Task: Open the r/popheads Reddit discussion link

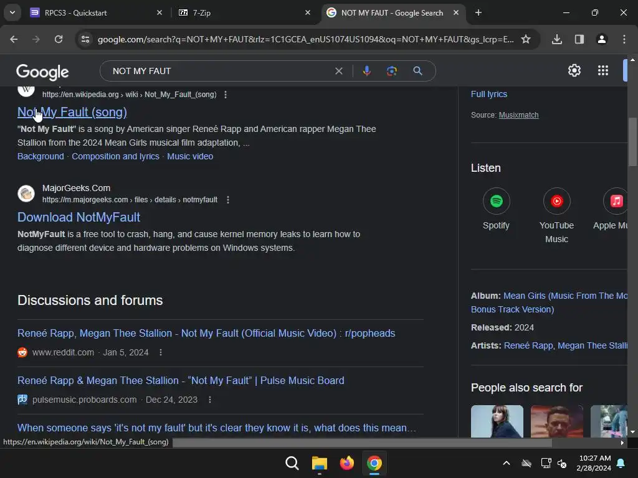Action: [206, 333]
